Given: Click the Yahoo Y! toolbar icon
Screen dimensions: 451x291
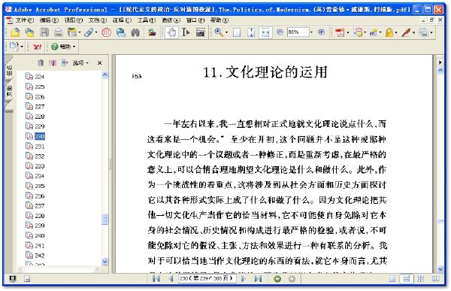Looking at the screenshot, I should pos(37,47).
